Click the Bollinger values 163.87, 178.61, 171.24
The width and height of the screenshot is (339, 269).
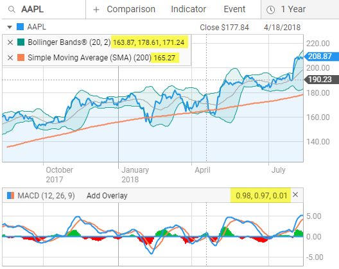[149, 42]
